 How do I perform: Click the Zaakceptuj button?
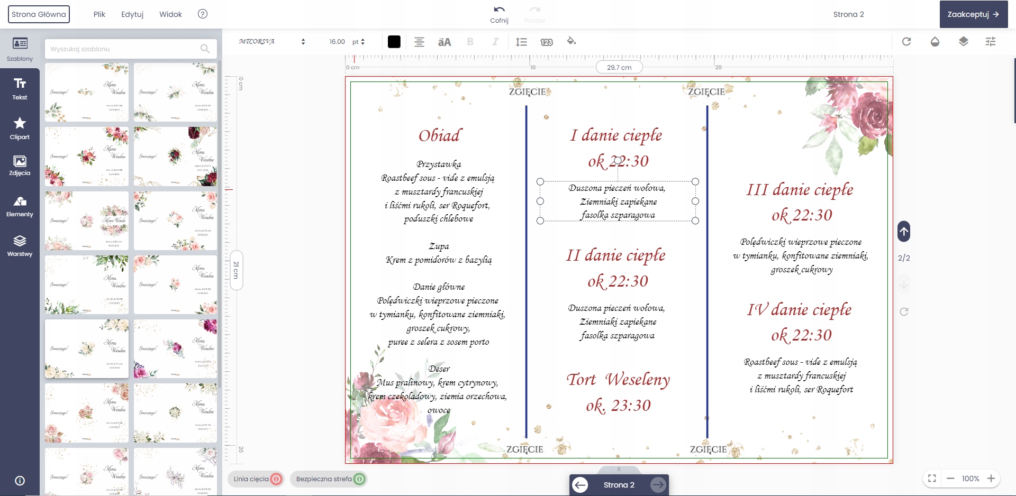973,14
